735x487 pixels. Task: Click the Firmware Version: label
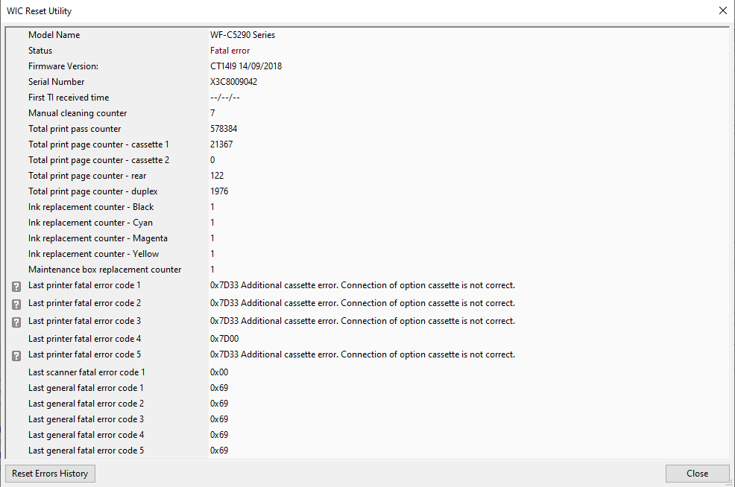(63, 66)
